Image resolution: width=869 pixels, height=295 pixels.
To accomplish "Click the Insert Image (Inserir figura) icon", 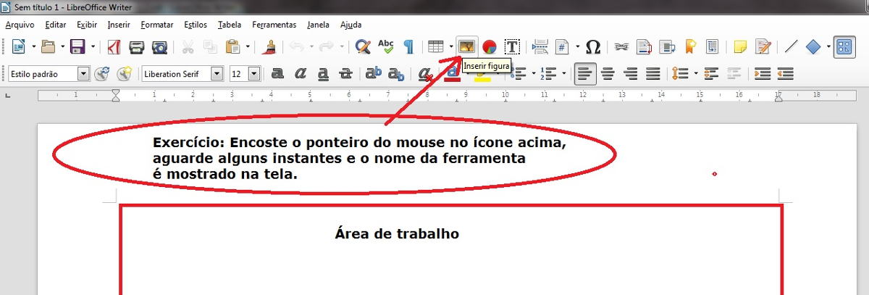I will [x=467, y=47].
